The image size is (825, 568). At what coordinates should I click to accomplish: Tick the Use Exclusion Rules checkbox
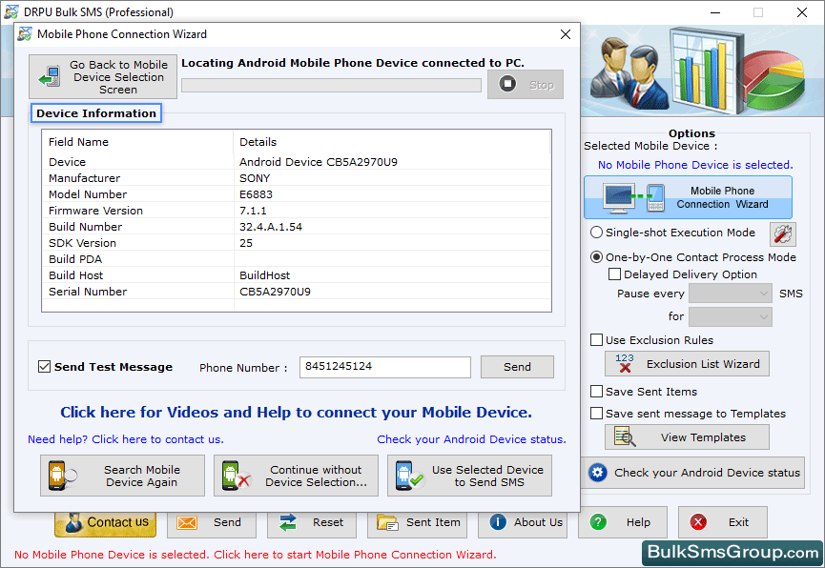(596, 340)
